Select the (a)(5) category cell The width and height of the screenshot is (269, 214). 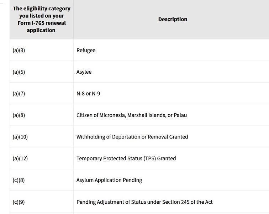tap(19, 72)
